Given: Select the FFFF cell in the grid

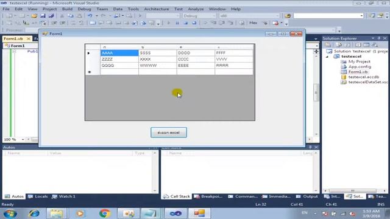Looking at the screenshot, I should pos(233,53).
